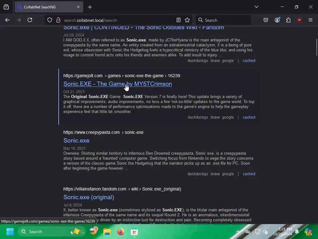The height and width of the screenshot is (239, 318).
Task: Open the Extensions puzzle icon
Action: click(288, 20)
